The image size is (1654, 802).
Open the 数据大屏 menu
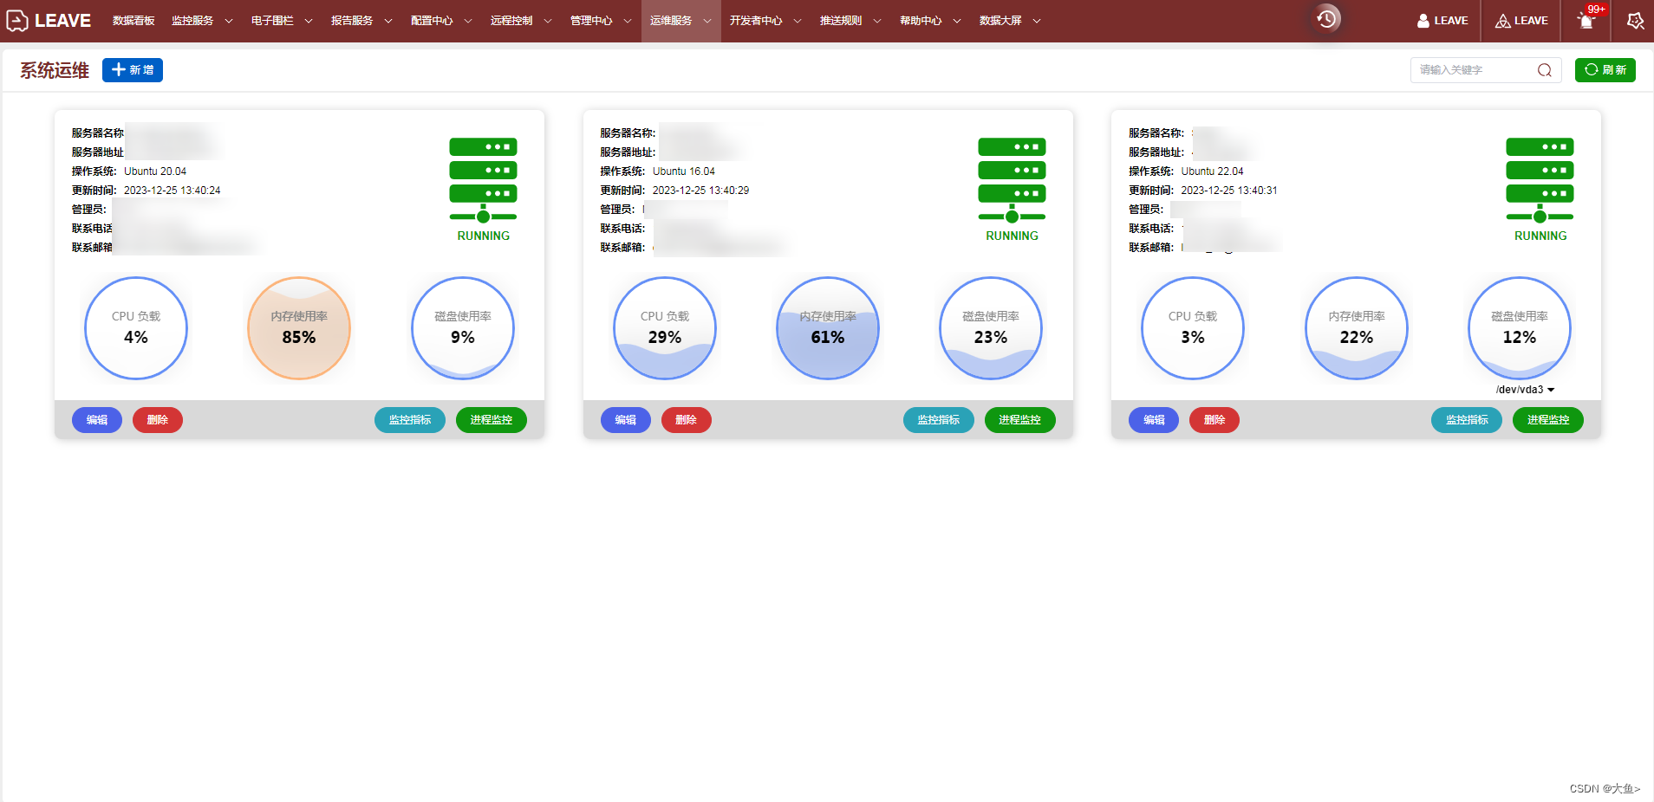pos(1010,21)
